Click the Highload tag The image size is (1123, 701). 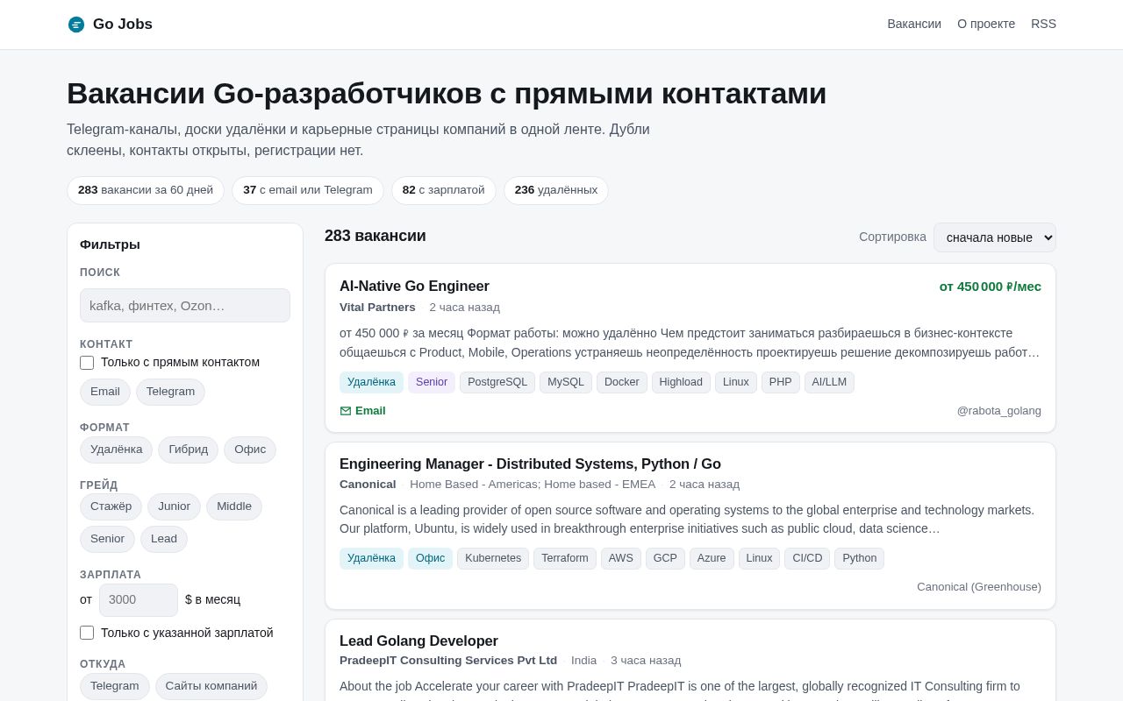(681, 383)
